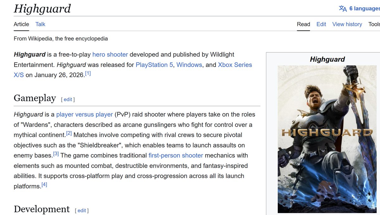Open the Tools menu

coord(374,24)
